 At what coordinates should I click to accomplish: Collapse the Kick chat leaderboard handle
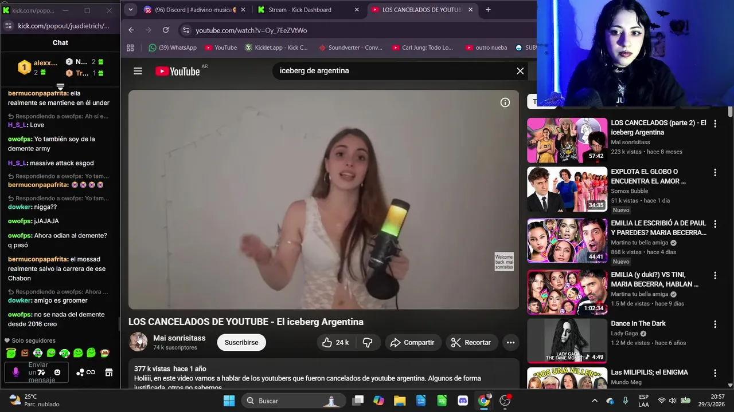coord(60,87)
